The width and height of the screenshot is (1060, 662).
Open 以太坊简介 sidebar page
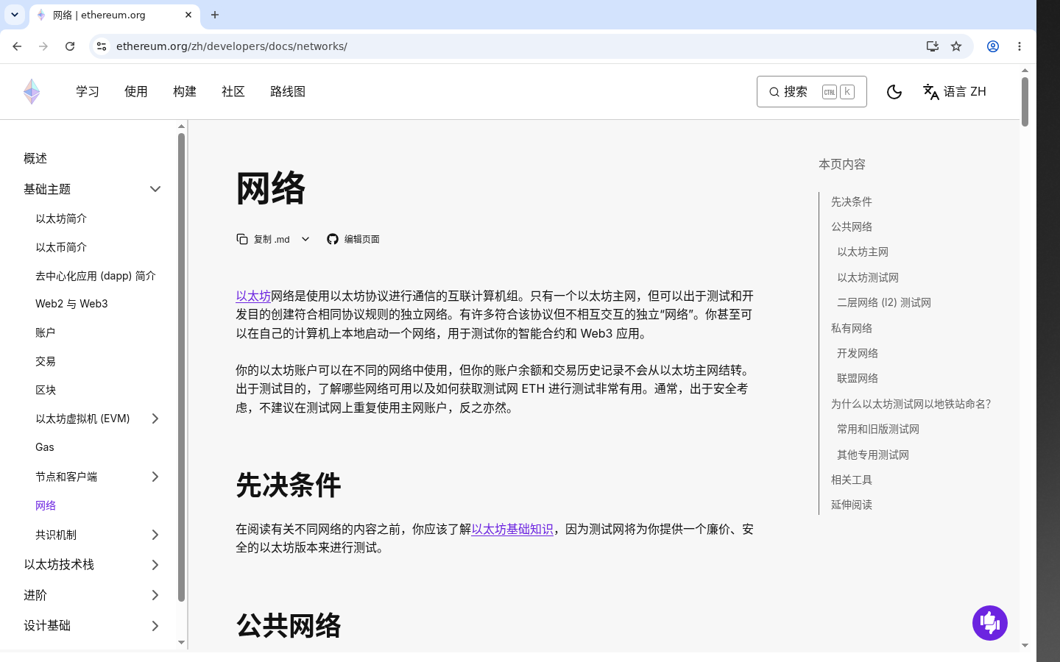click(x=61, y=218)
